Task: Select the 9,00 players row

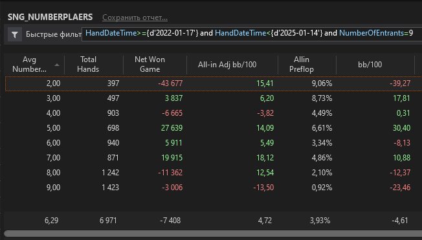Action: coord(214,187)
